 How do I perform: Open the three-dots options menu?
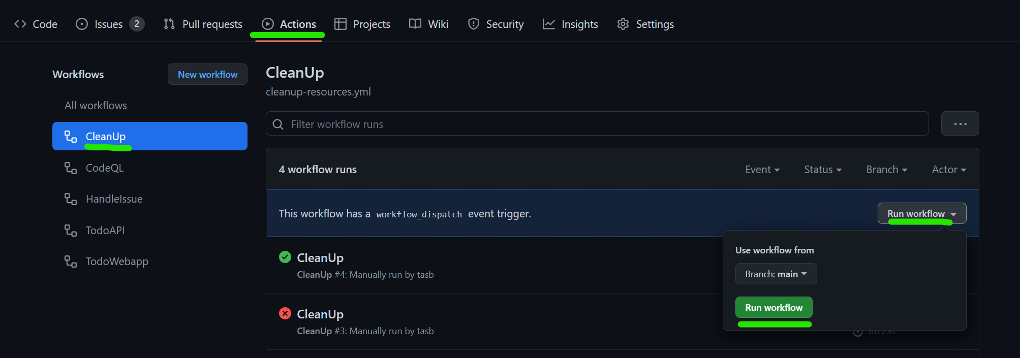pyautogui.click(x=960, y=124)
